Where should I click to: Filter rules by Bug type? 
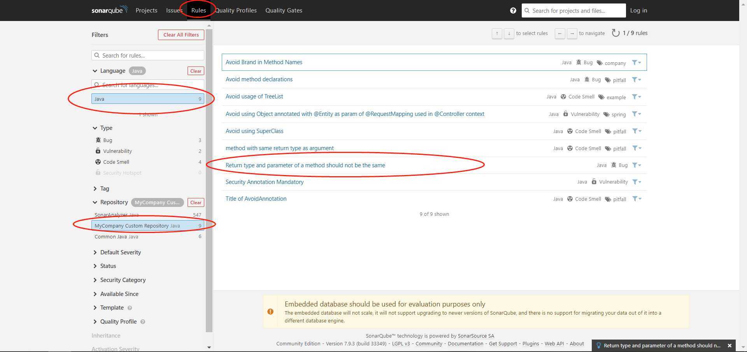click(x=148, y=140)
